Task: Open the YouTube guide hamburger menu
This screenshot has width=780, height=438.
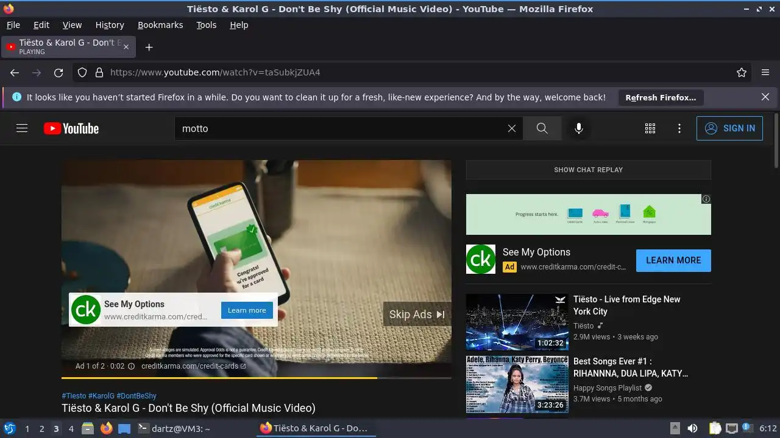Action: click(22, 128)
